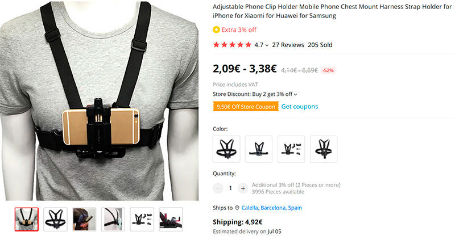Decrease quantity with the minus button
This screenshot has width=455, height=236.
tap(218, 188)
